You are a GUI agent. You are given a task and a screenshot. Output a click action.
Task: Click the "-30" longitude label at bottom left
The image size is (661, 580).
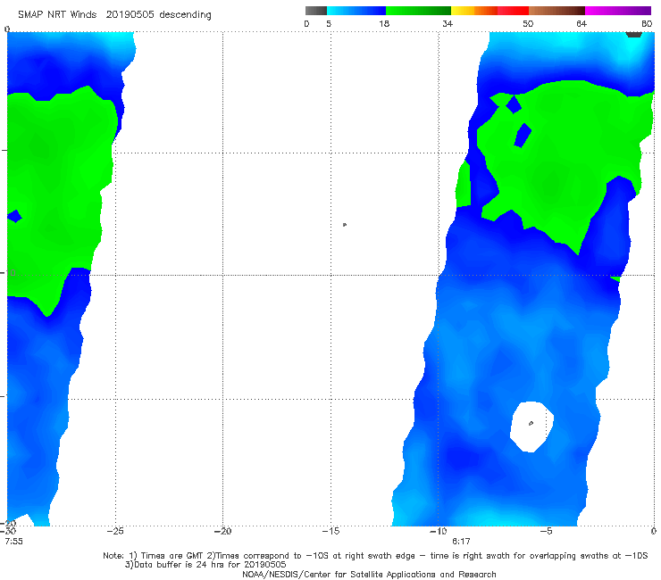[x=7, y=531]
